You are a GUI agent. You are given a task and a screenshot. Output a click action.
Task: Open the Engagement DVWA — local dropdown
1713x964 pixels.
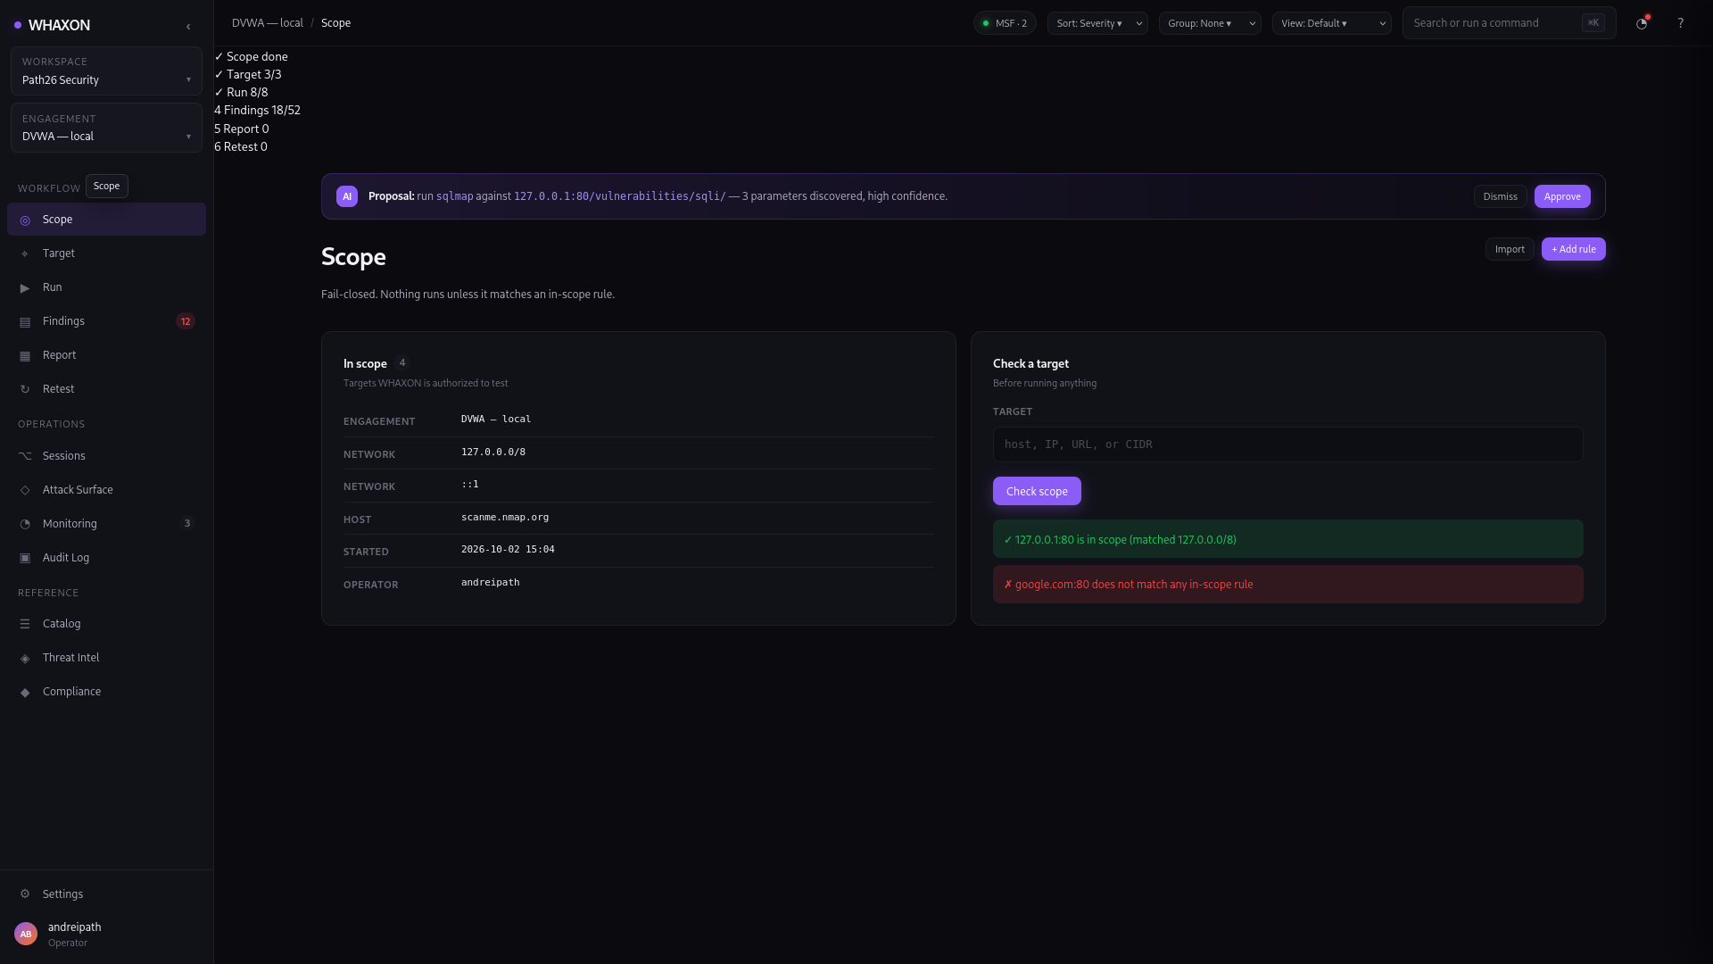(x=106, y=128)
